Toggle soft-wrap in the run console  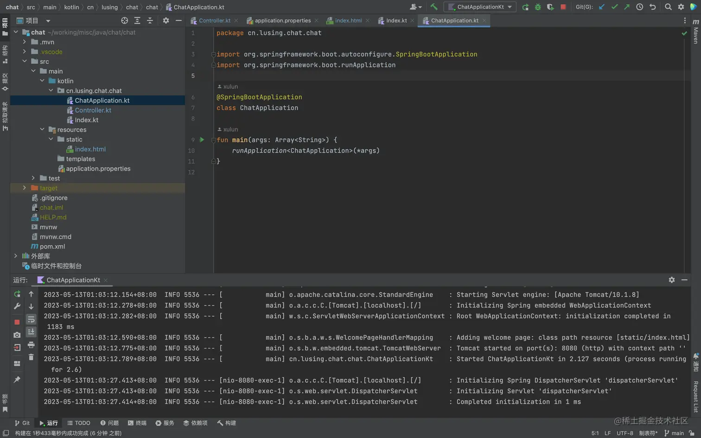(x=31, y=320)
